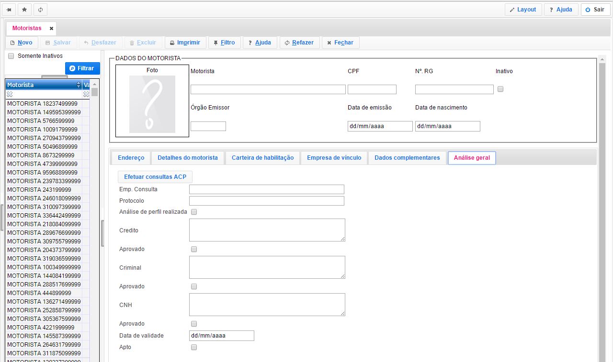Select row MOTORISTA 311875099999
Image resolution: width=613 pixels, height=362 pixels.
pos(47,353)
